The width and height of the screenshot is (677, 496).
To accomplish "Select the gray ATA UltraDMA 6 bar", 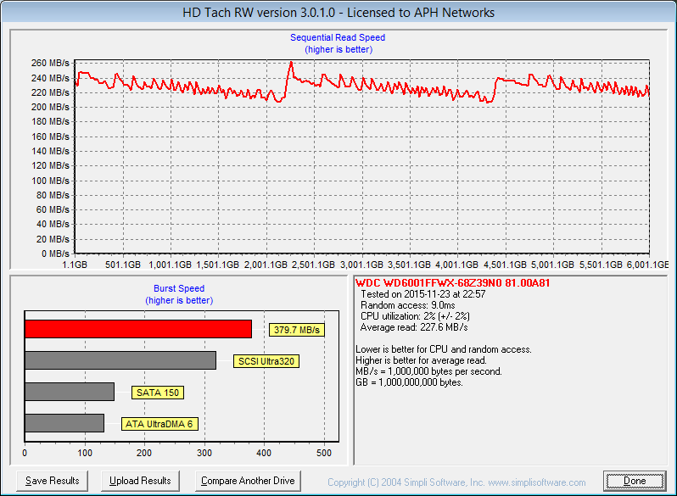I will coord(64,423).
